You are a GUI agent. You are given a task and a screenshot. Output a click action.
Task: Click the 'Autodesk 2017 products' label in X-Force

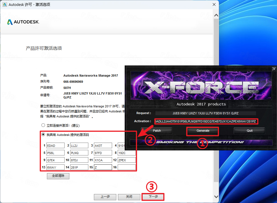pos(201,104)
